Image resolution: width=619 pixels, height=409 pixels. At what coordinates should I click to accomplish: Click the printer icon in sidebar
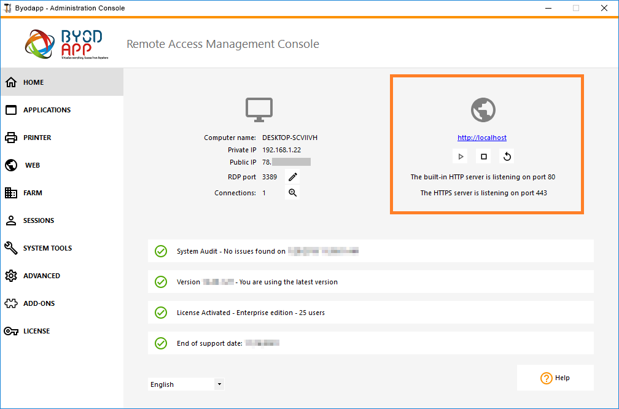coord(11,138)
